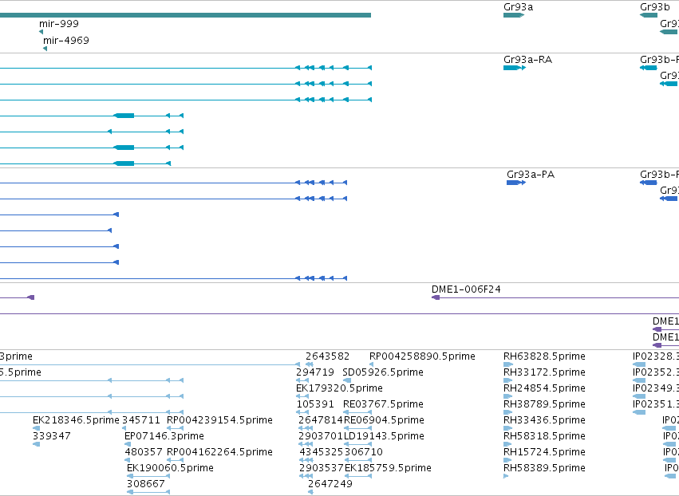The height and width of the screenshot is (496, 679).
Task: Select the RE06904.5prime label
Action: (384, 420)
